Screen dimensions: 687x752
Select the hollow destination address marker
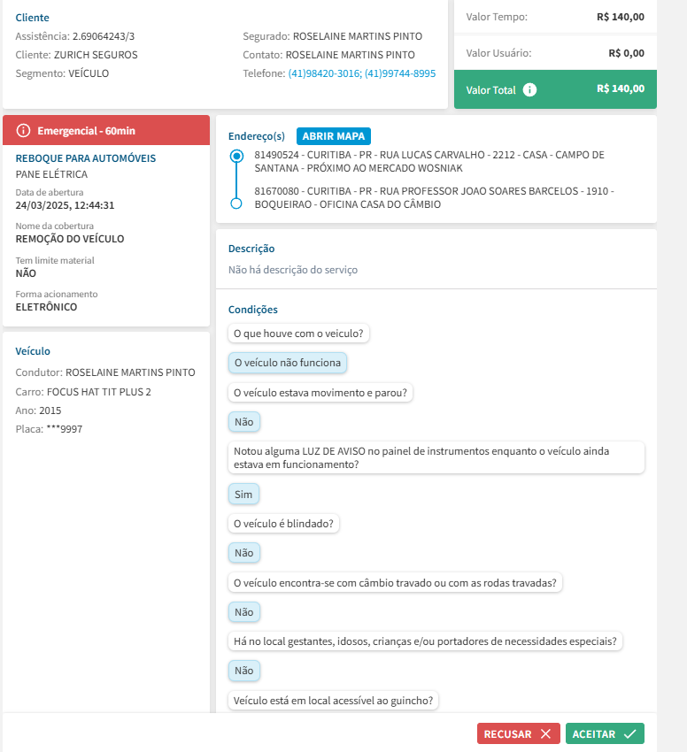coord(235,203)
